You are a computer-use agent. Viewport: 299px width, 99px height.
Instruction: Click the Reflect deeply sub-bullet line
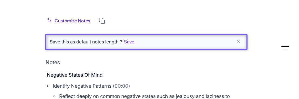(144, 96)
